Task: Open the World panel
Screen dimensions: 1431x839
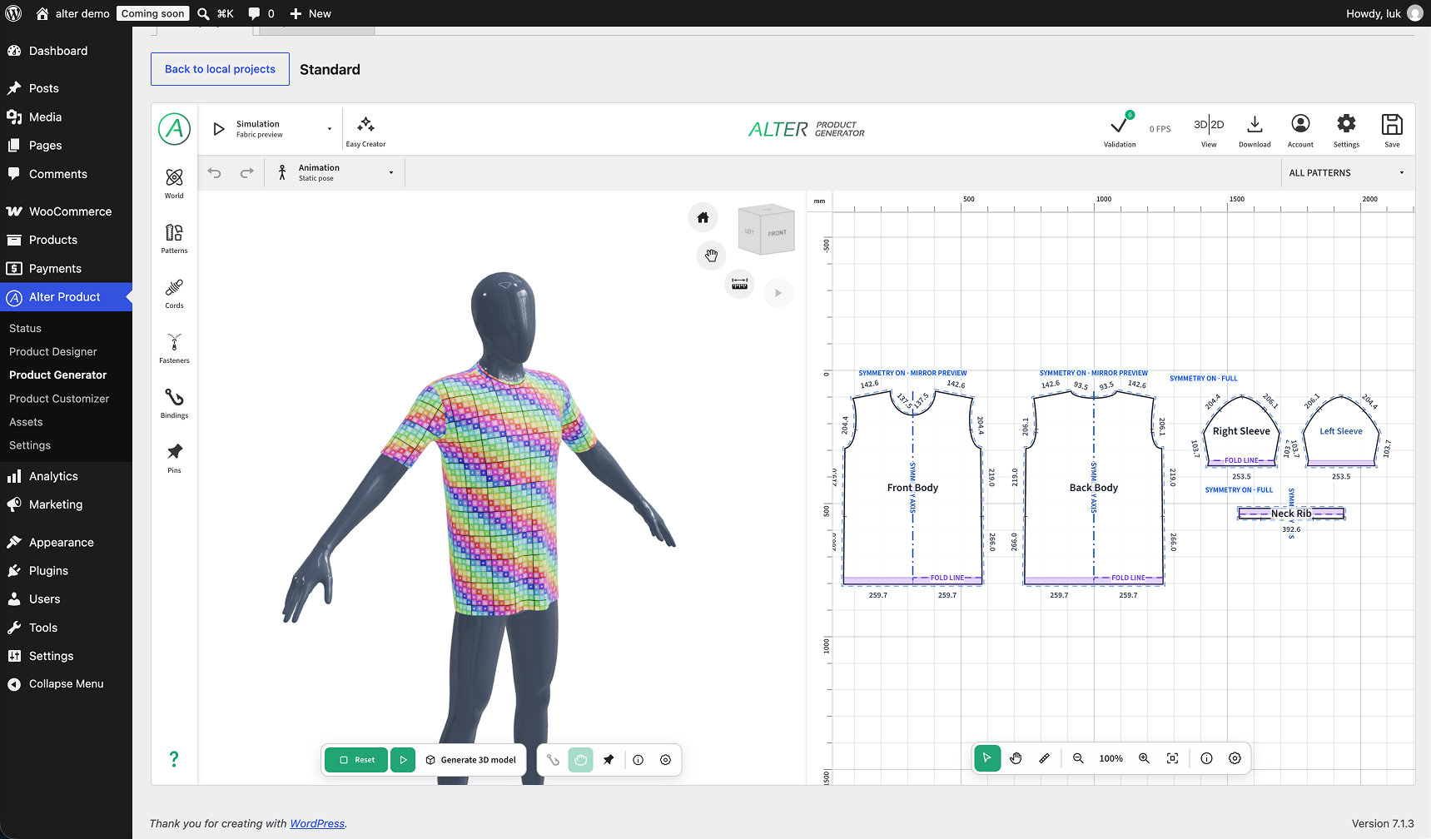Action: 174,183
